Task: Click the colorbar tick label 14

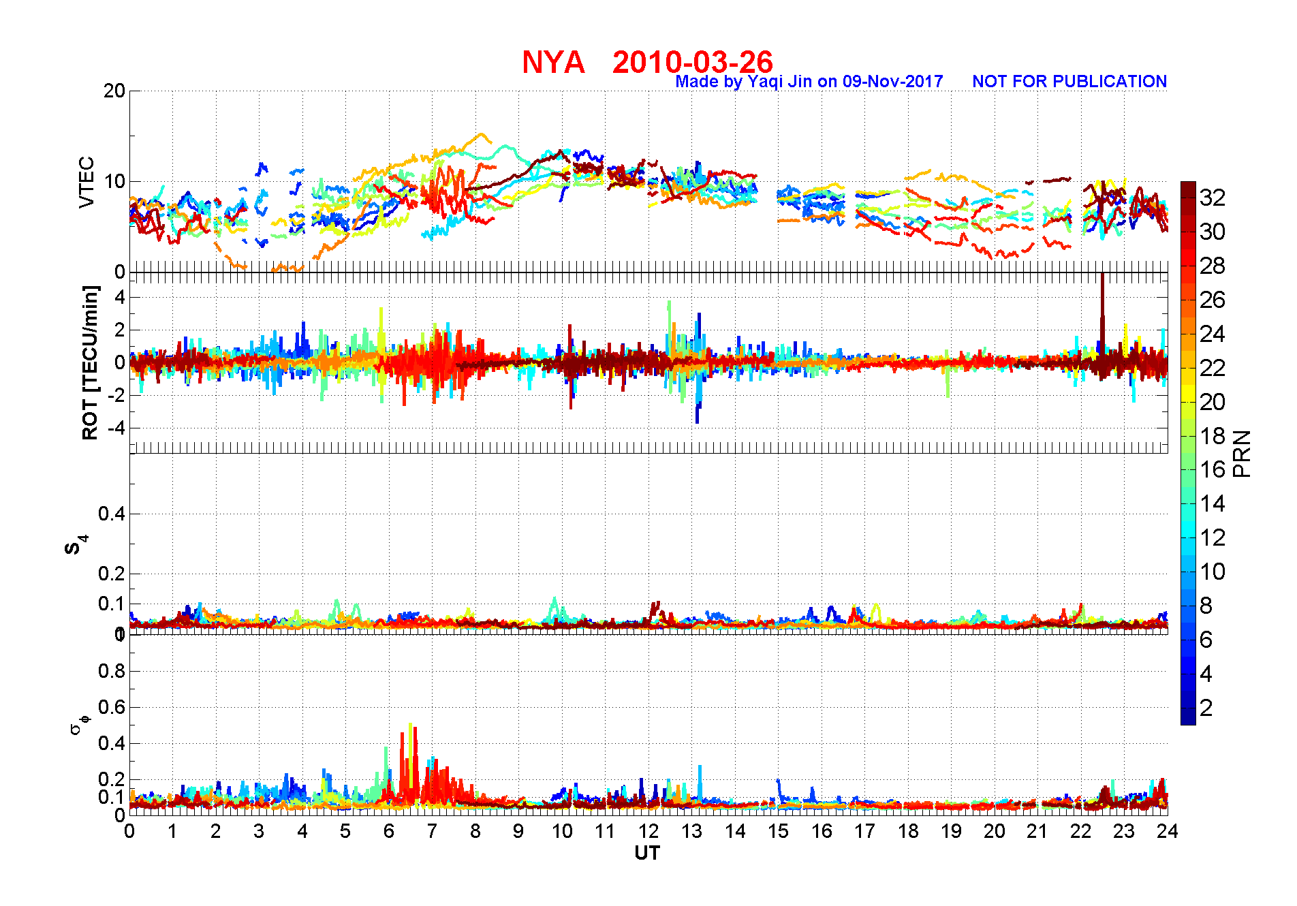Action: coord(1213,503)
